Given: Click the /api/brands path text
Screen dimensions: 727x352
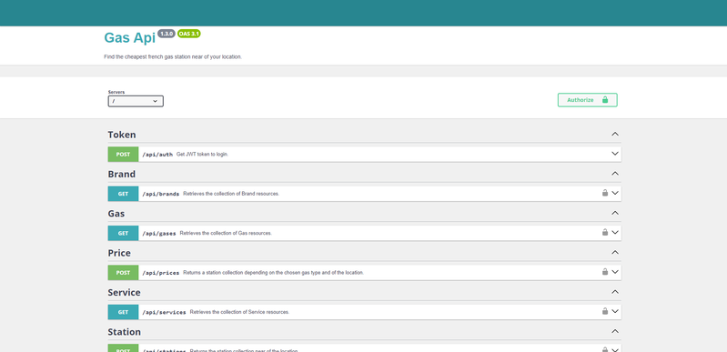Looking at the screenshot, I should pyautogui.click(x=161, y=194).
